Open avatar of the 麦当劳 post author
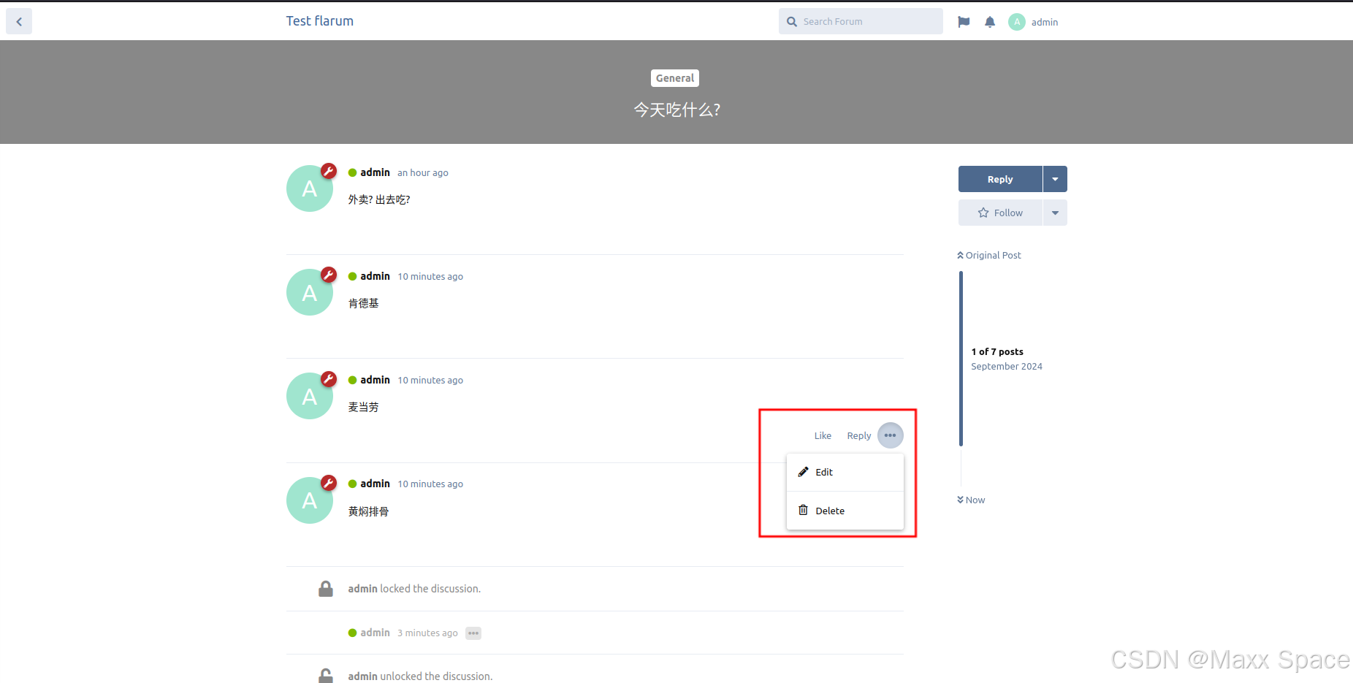 (x=310, y=396)
